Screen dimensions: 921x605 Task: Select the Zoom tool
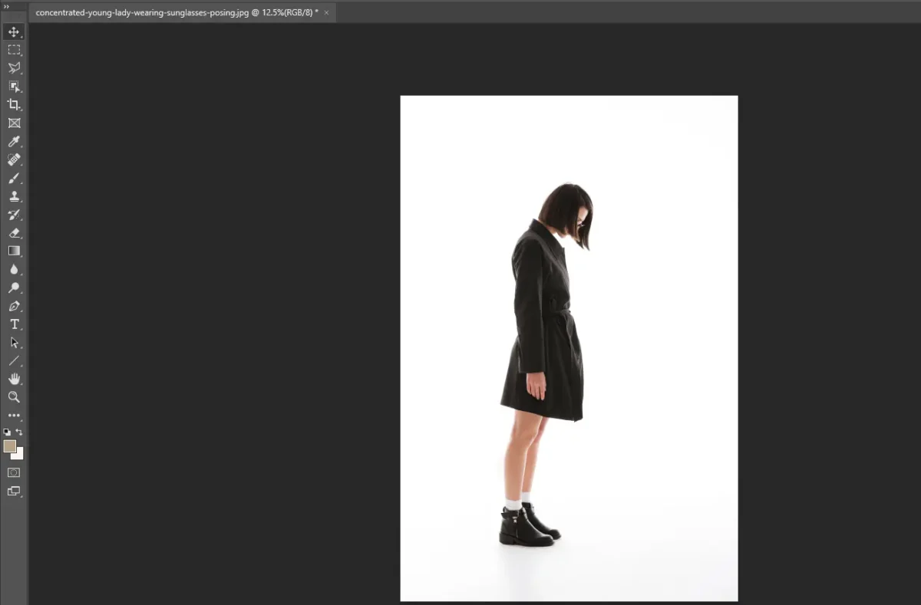point(14,397)
